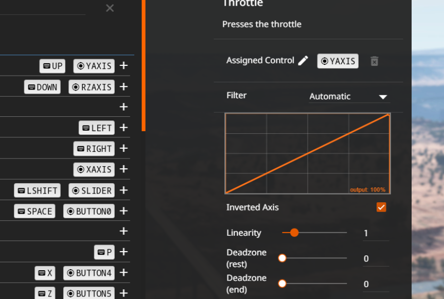
Task: Open the Filter dropdown set to Automatic
Action: (x=349, y=97)
